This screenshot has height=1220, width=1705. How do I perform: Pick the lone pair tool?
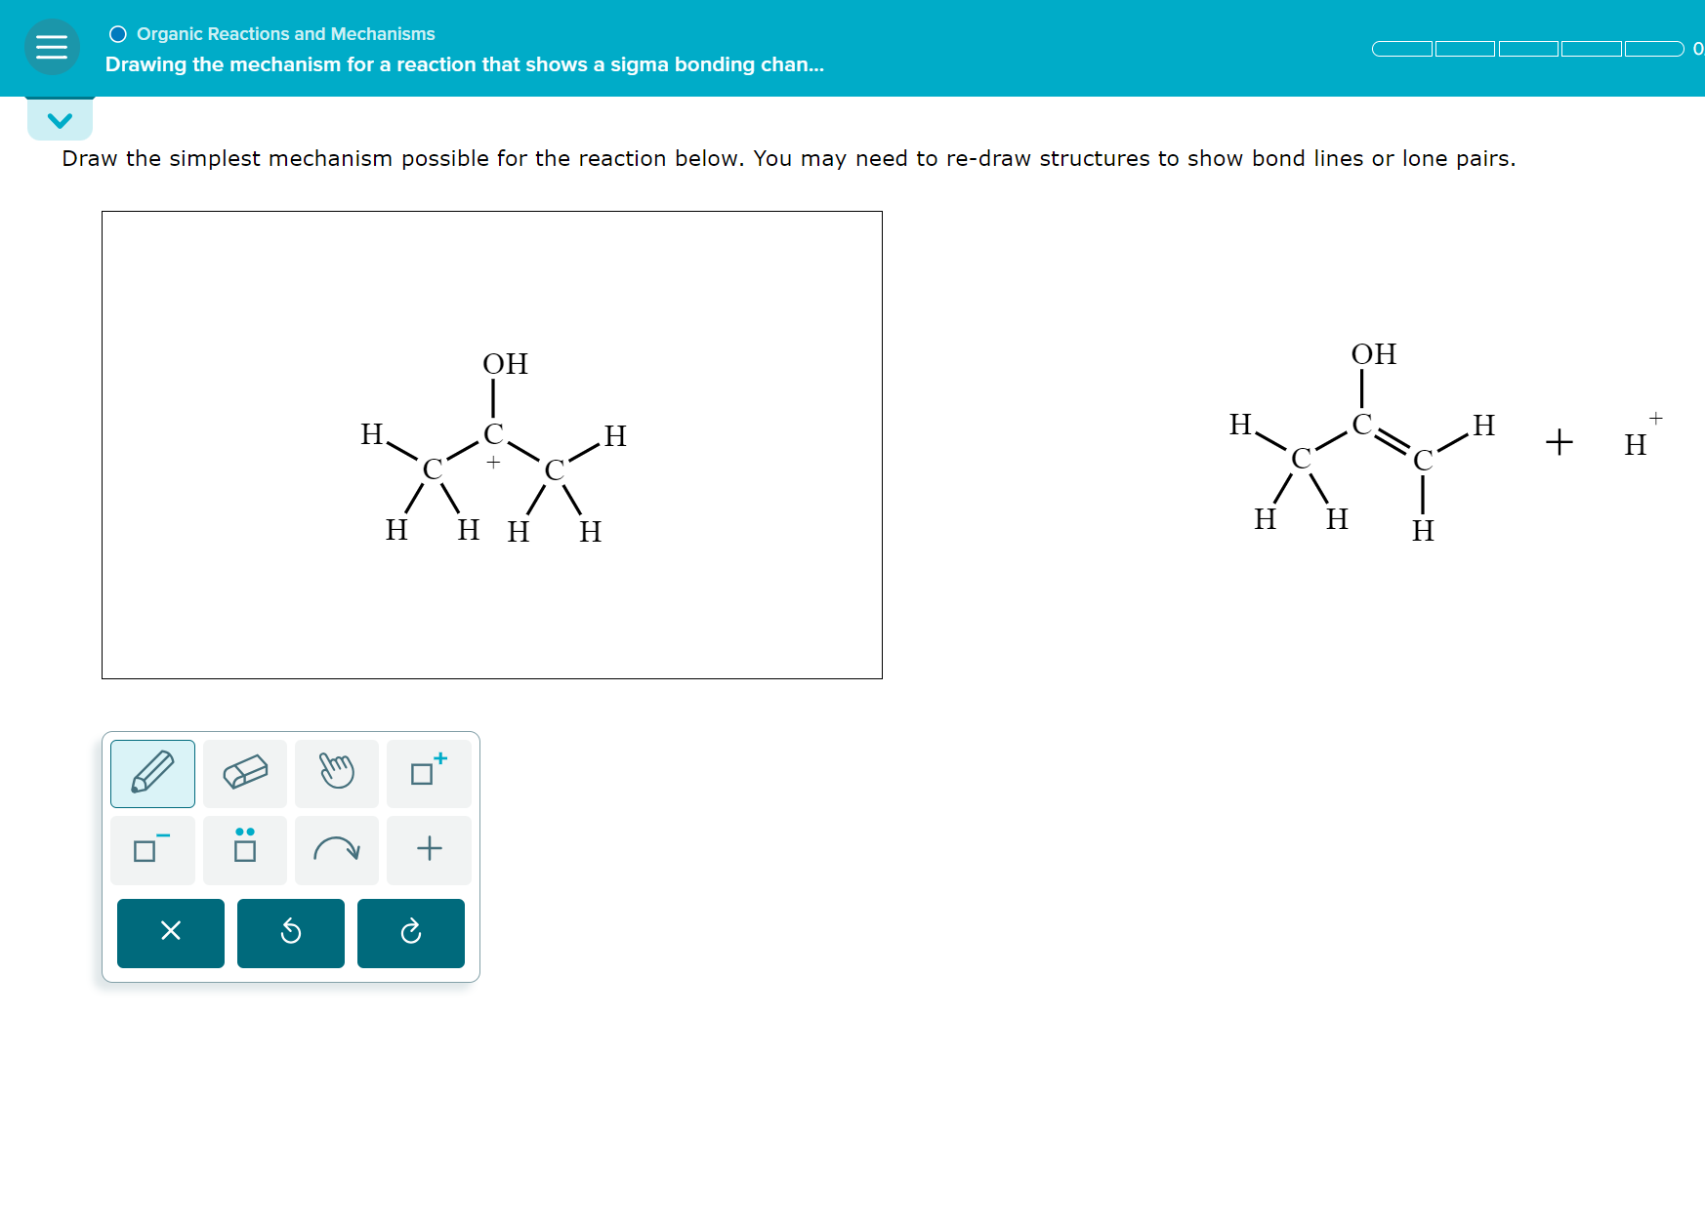click(x=244, y=848)
